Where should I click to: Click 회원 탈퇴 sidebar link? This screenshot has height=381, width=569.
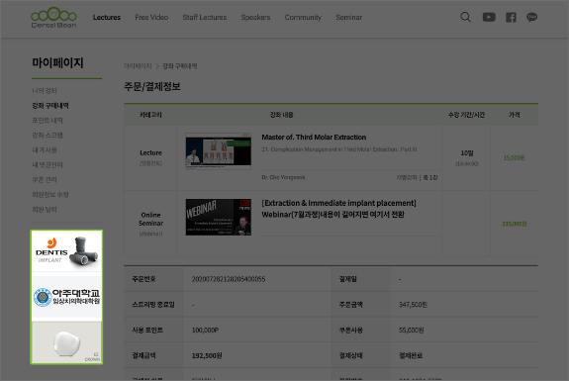click(x=45, y=210)
